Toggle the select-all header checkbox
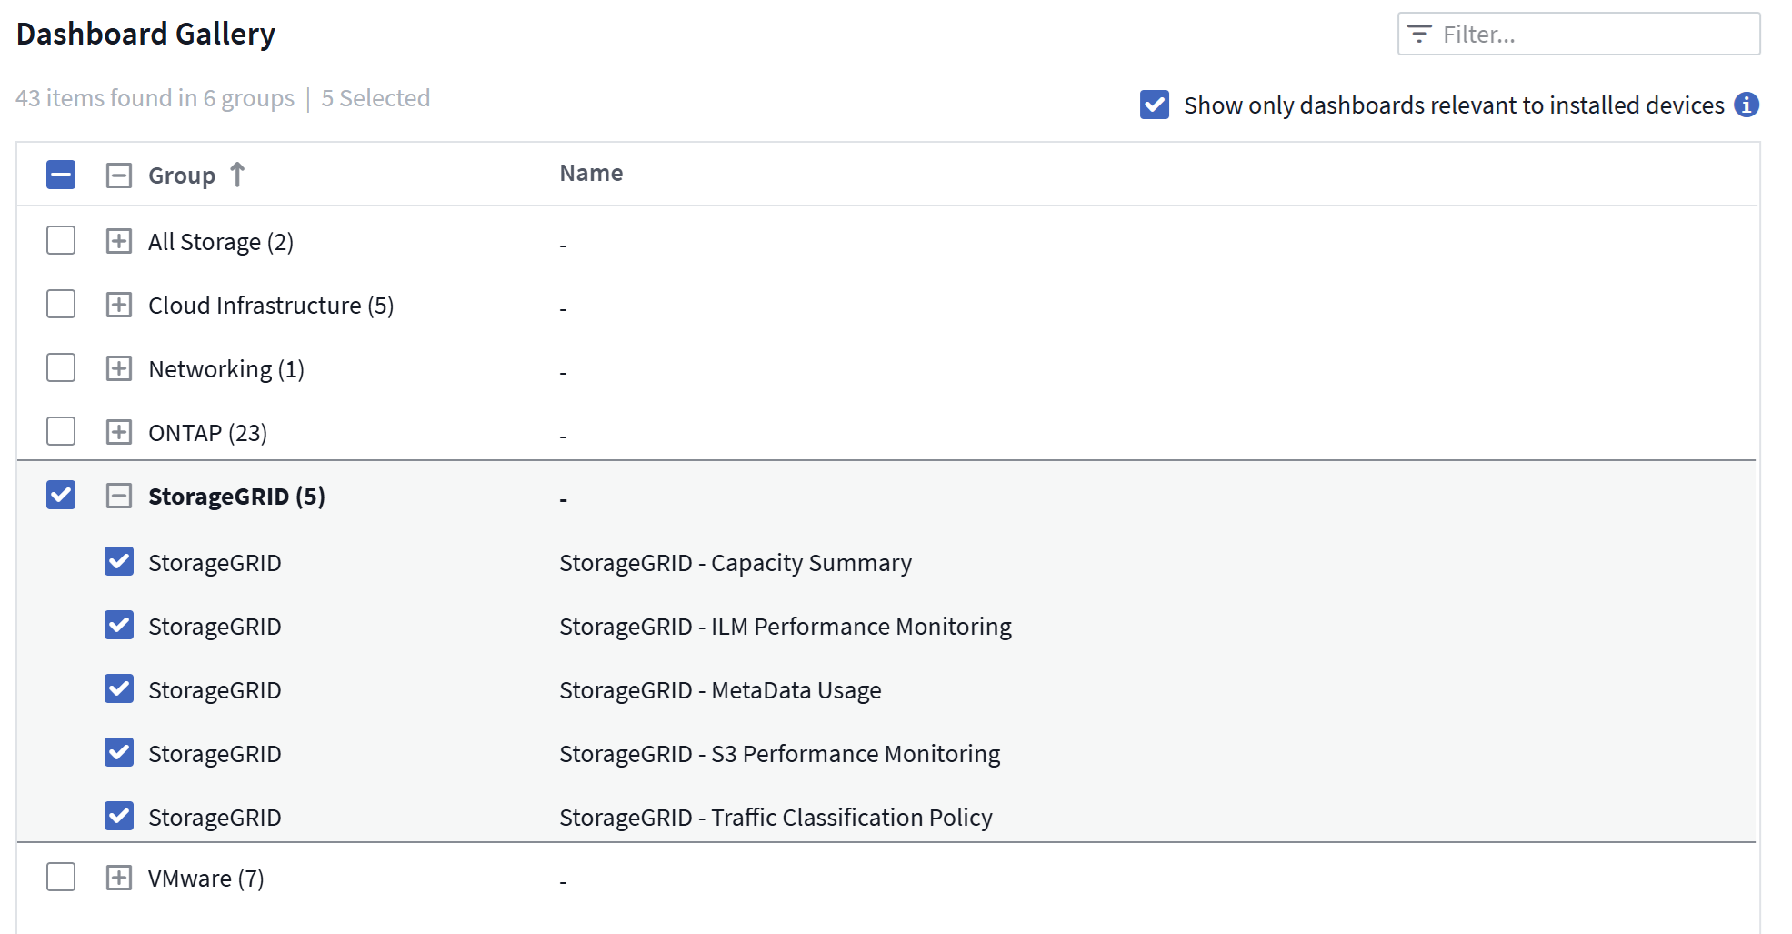Screen dimensions: 1792x934 61,175
